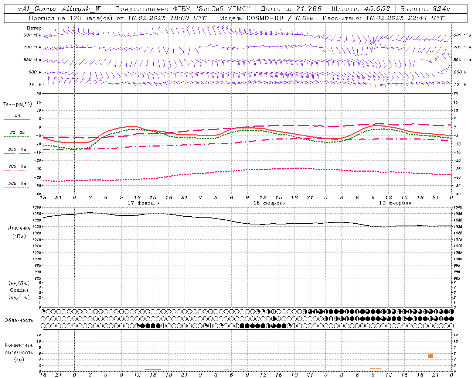Click the '(мм/1ч.)' precipitation unit label
The width and height of the screenshot is (473, 378).
click(19, 297)
